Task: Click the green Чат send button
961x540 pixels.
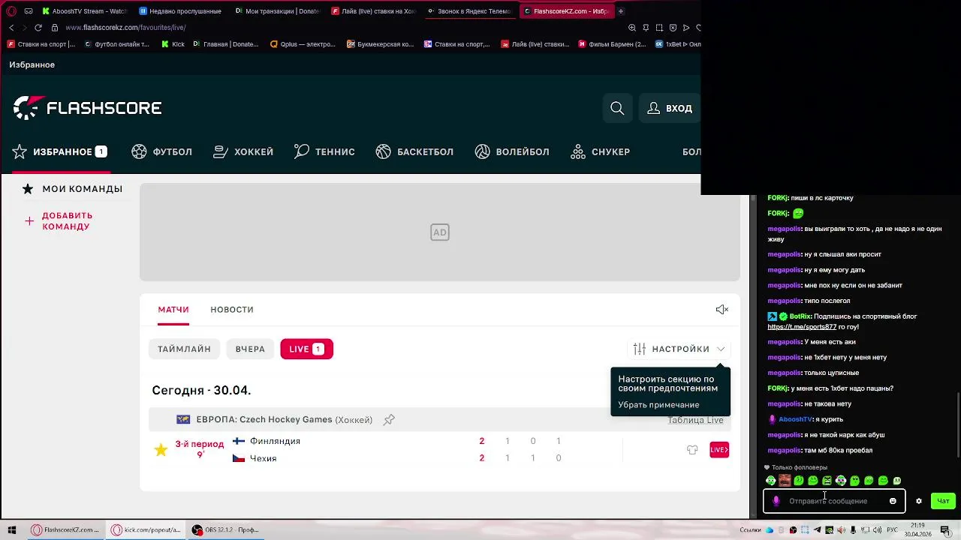Action: point(943,501)
